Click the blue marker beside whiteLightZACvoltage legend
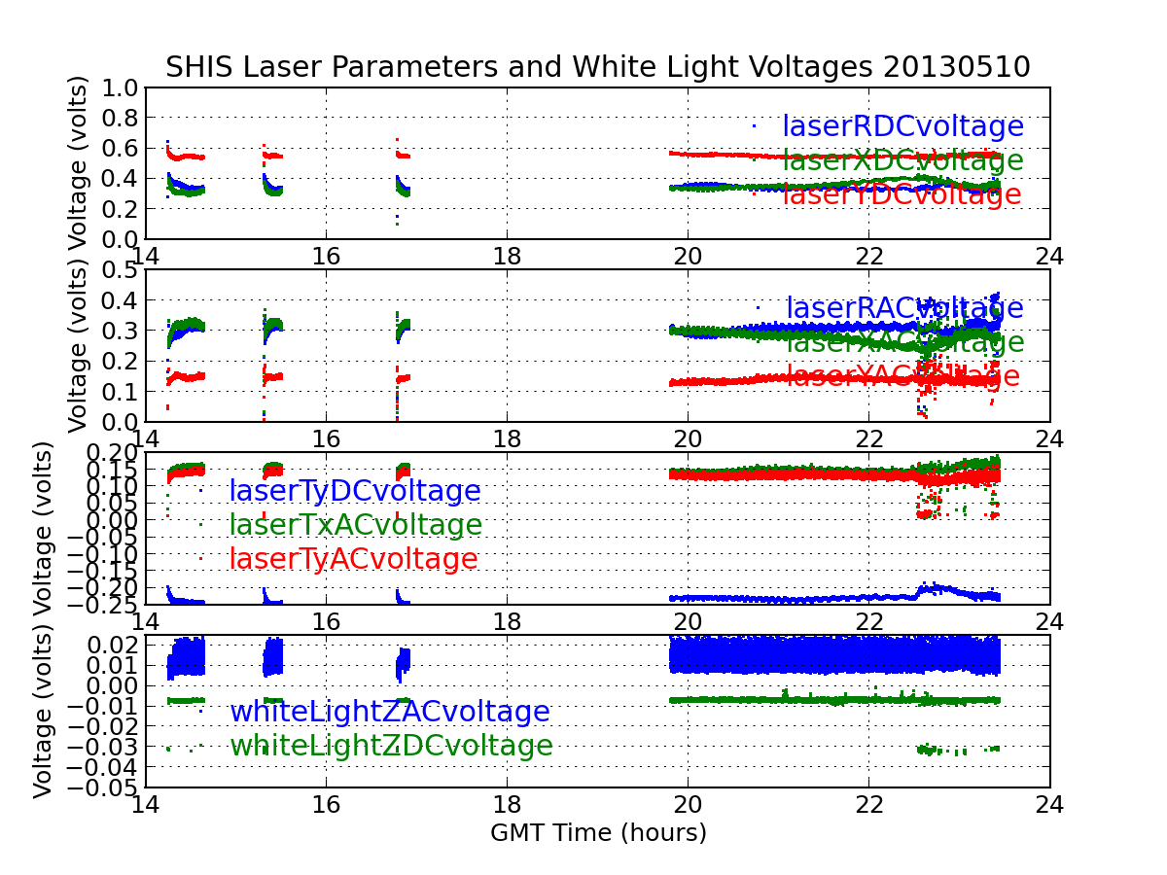The image size is (1167, 875). point(201,710)
